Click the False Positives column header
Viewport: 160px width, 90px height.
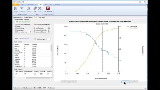(x=19, y=72)
